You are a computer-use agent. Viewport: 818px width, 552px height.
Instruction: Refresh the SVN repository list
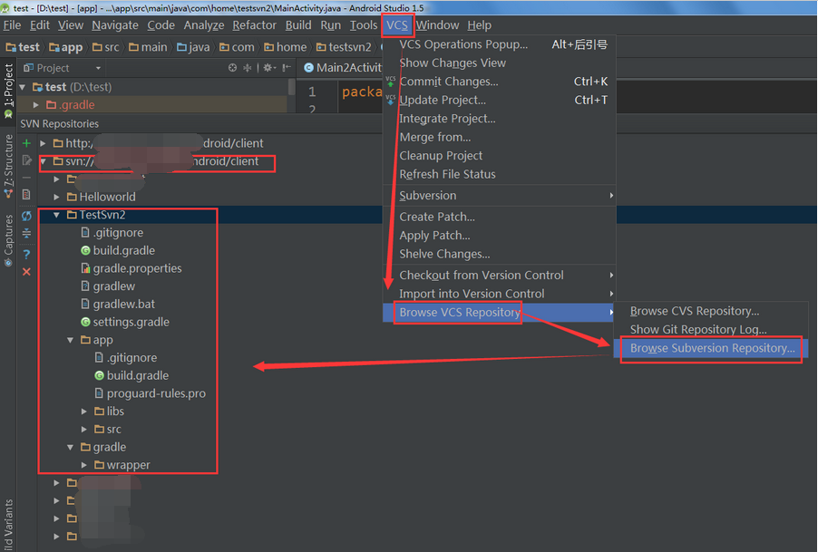click(x=25, y=214)
